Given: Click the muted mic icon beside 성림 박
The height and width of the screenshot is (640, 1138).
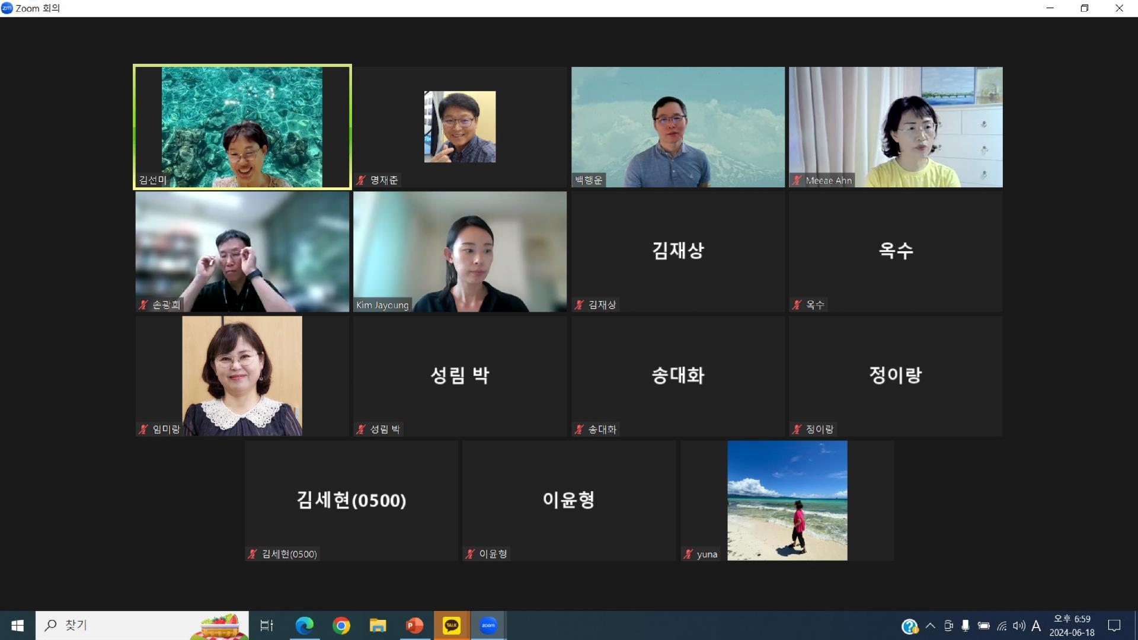Looking at the screenshot, I should (361, 429).
